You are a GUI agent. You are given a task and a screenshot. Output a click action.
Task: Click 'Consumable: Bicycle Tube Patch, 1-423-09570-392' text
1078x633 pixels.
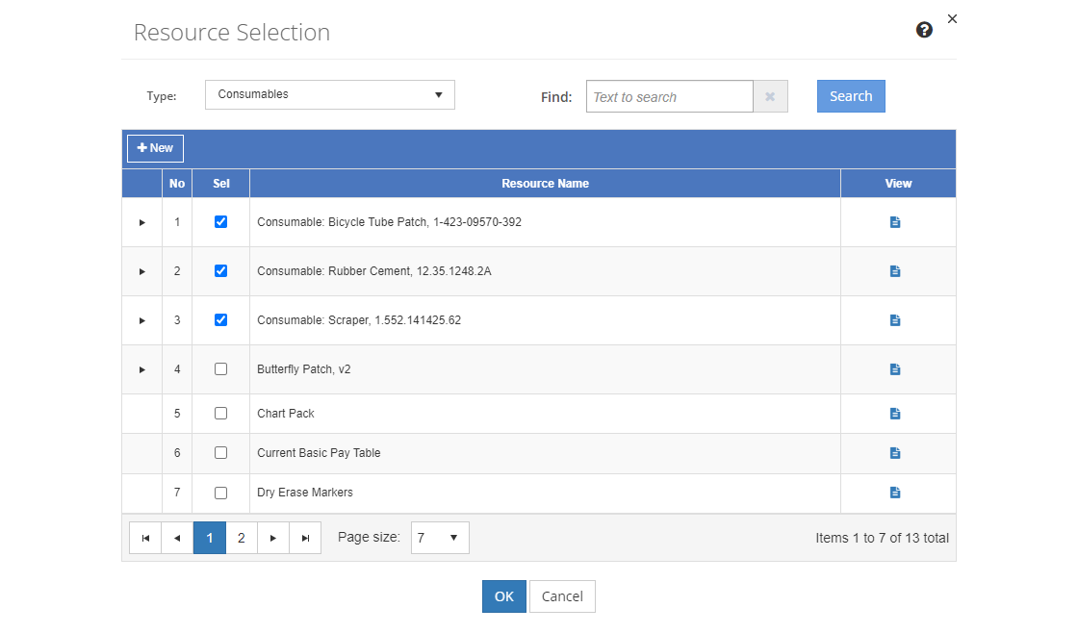(x=389, y=222)
